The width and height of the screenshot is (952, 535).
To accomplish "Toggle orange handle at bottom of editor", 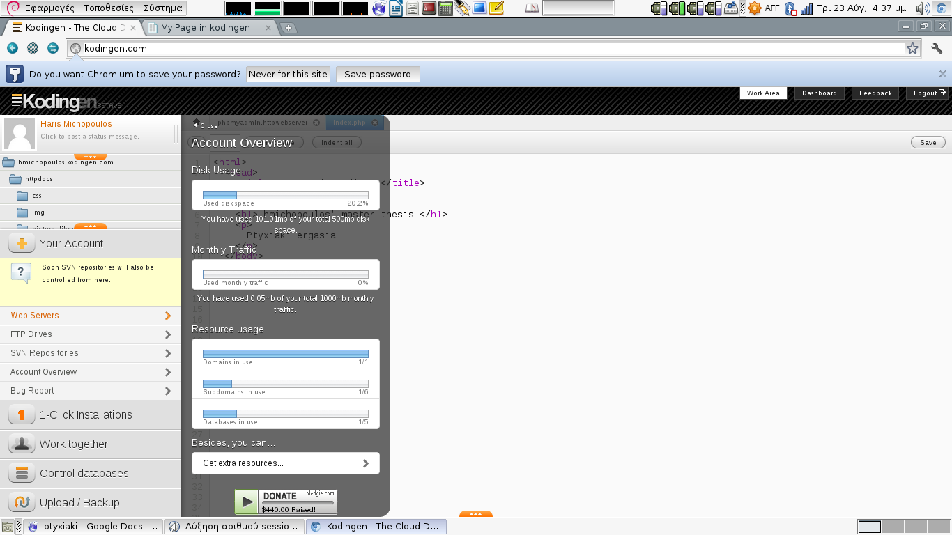I will coord(476,514).
